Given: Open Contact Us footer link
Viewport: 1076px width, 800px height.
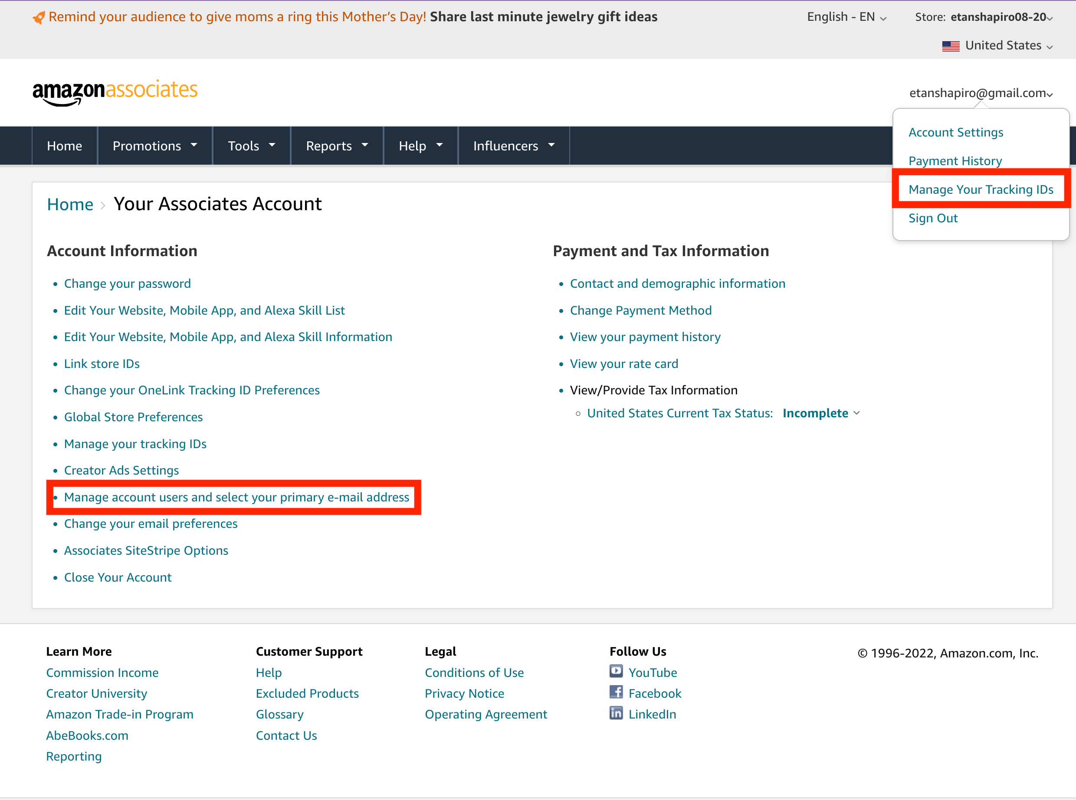Looking at the screenshot, I should [x=286, y=735].
